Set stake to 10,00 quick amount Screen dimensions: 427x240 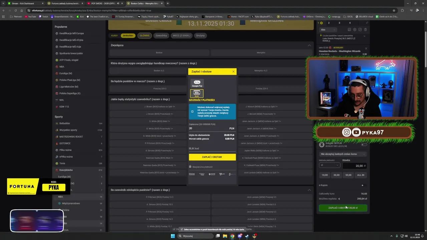click(325, 175)
